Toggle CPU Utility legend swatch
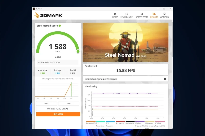This screenshot has height=136, width=205. pos(130,121)
